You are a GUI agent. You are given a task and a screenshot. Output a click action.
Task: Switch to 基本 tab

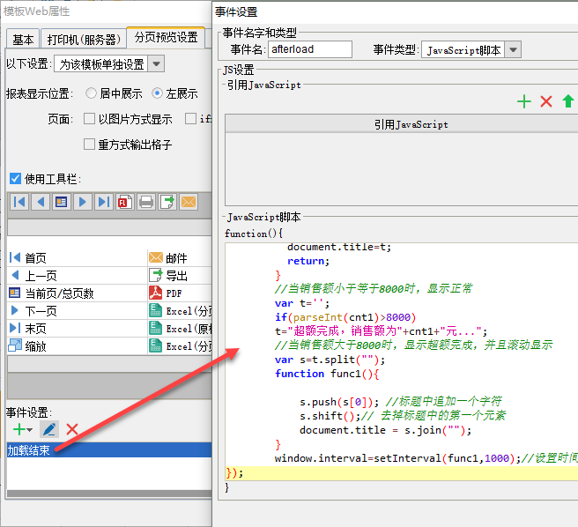(x=23, y=39)
